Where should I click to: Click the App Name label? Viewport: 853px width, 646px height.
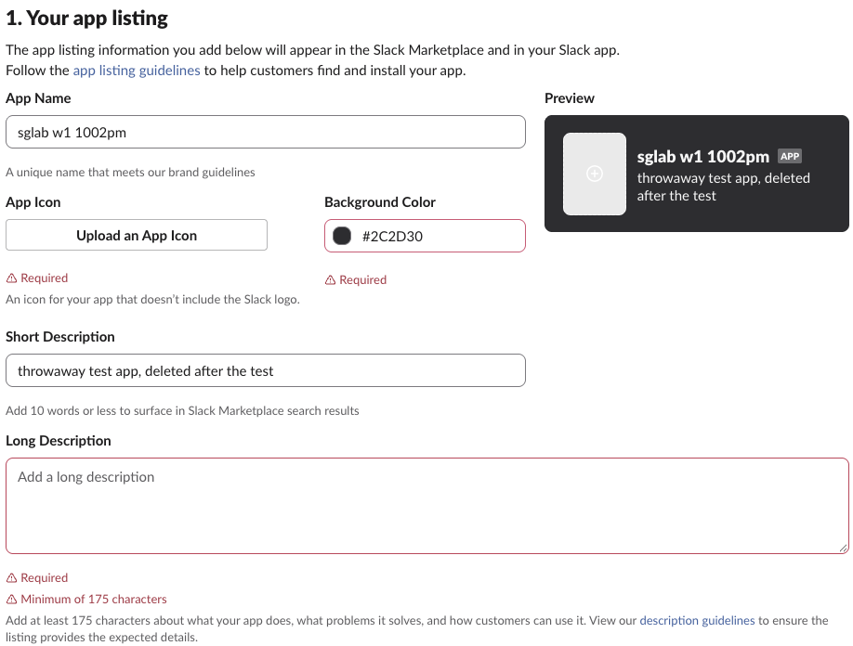[38, 98]
